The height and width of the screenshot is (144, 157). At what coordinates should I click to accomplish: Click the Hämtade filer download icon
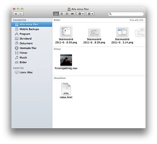point(17,48)
